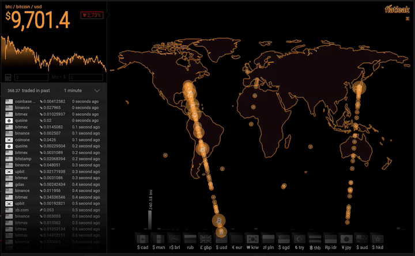Image resolution: width=415 pixels, height=256 pixels.
Task: Select the Mexican peso flag ($ mxn)
Action: click(x=158, y=238)
